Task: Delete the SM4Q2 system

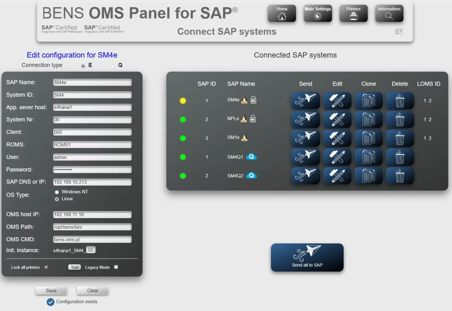Action: pyautogui.click(x=400, y=176)
